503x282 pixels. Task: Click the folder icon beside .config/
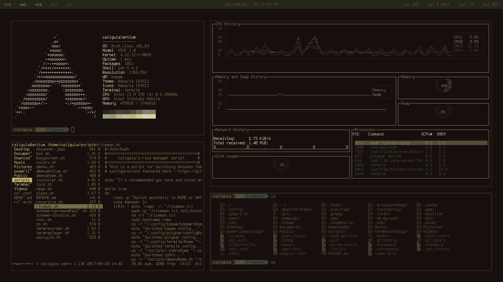point(222,209)
